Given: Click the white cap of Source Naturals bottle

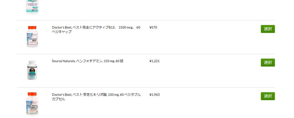Looking at the screenshot, I should tap(32, 62).
